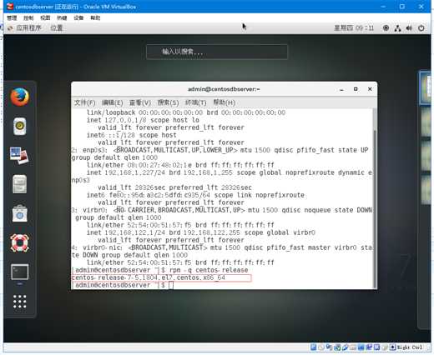This screenshot has width=434, height=355.
Task: Open the VirtualBox 控制 menu
Action: coord(28,18)
